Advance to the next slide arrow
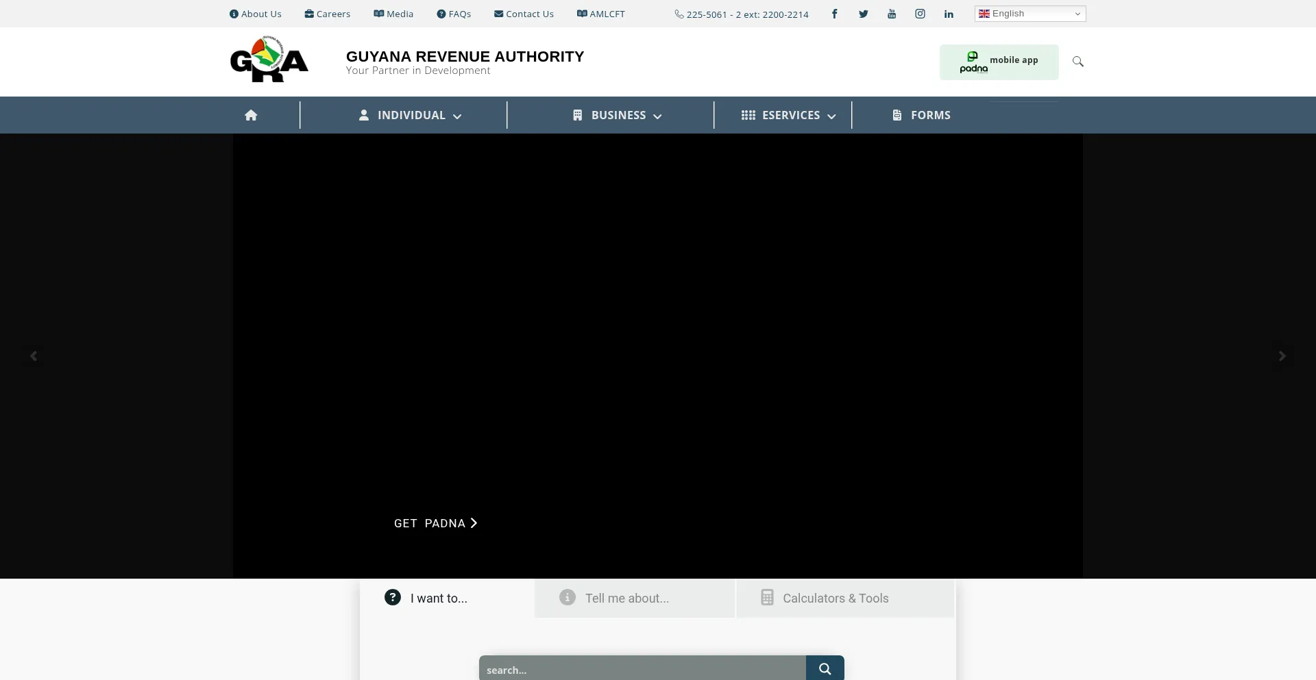The image size is (1316, 680). tap(1282, 356)
